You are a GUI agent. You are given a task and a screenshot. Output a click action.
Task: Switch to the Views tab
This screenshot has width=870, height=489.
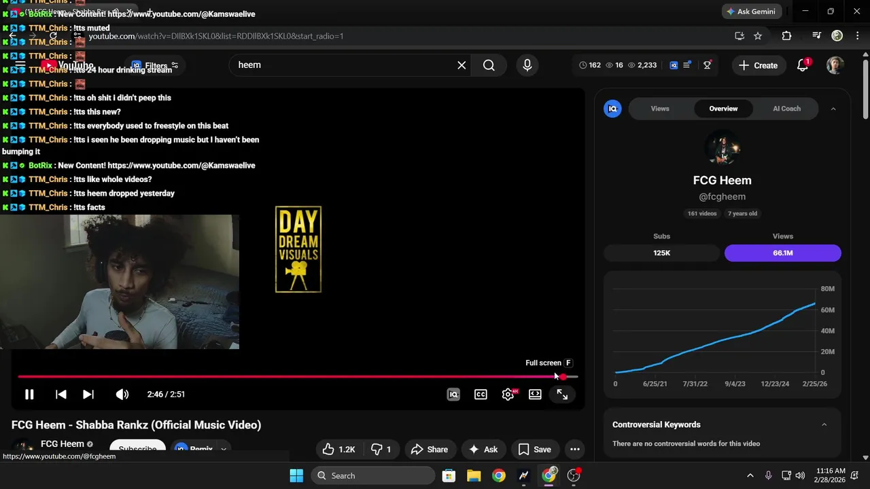pos(660,109)
